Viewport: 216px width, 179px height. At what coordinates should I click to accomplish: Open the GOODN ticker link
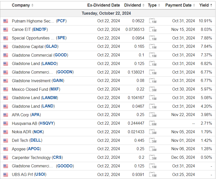tap(65, 72)
